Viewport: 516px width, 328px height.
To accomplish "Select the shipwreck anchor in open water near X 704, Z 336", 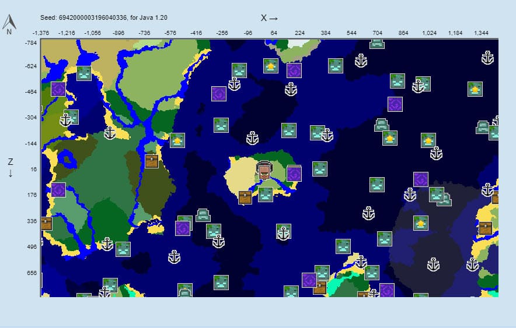I will click(368, 213).
